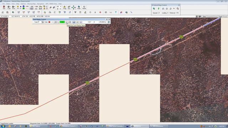The width and height of the screenshot is (228, 128).
Task: Click the four-arrow map scroll control icon
Action: (74, 7)
